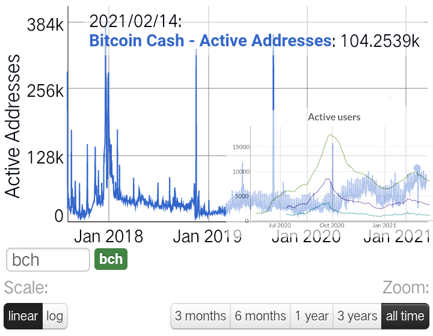Click the 2021/02/14 date label
This screenshot has height=336, width=433.
tap(135, 21)
